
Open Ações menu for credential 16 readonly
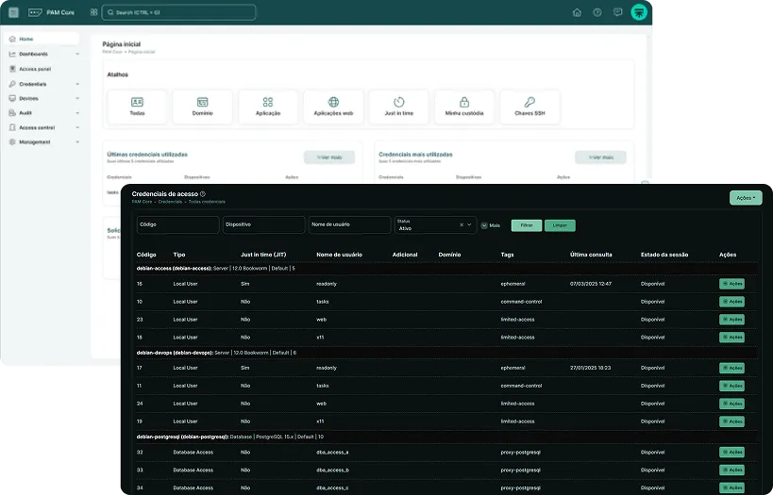coord(731,284)
